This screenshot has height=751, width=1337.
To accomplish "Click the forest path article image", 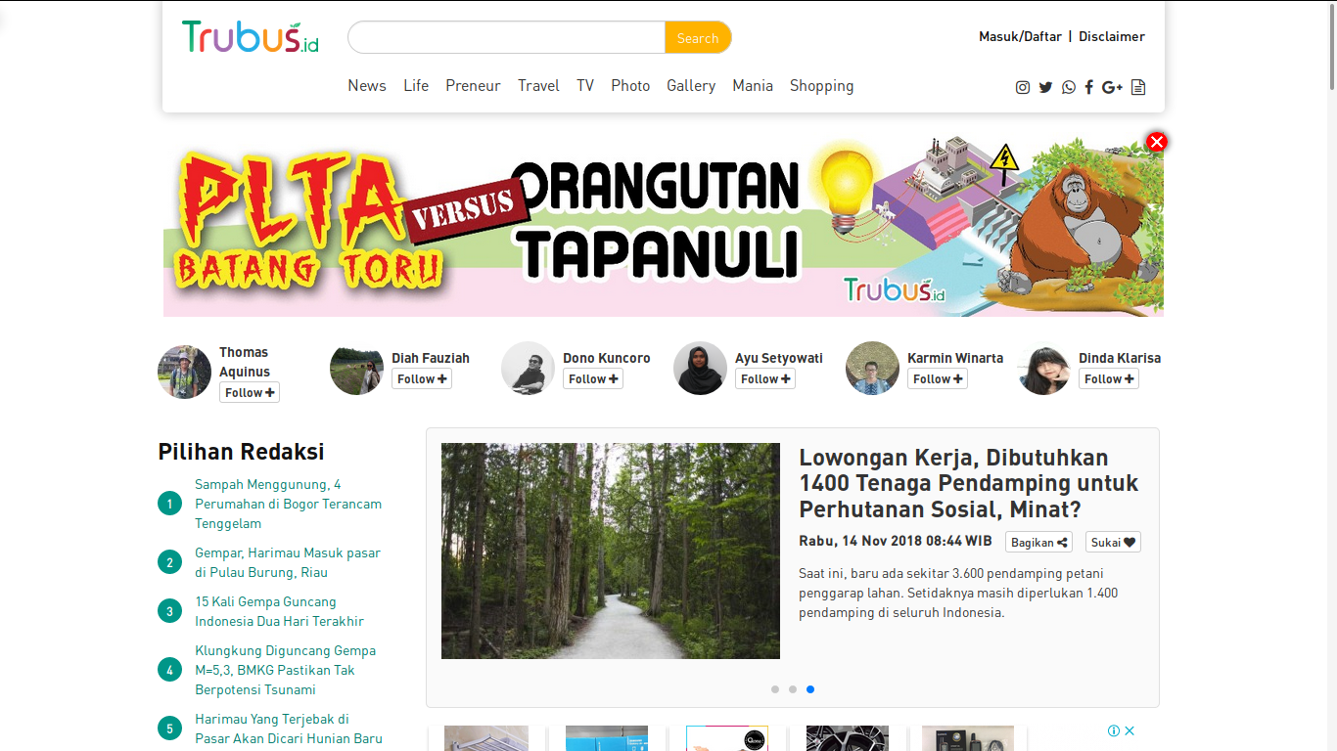I will (611, 551).
